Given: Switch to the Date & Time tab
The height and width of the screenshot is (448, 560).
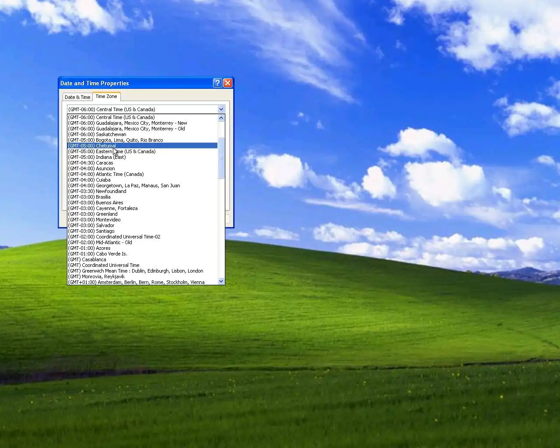Looking at the screenshot, I should point(77,97).
